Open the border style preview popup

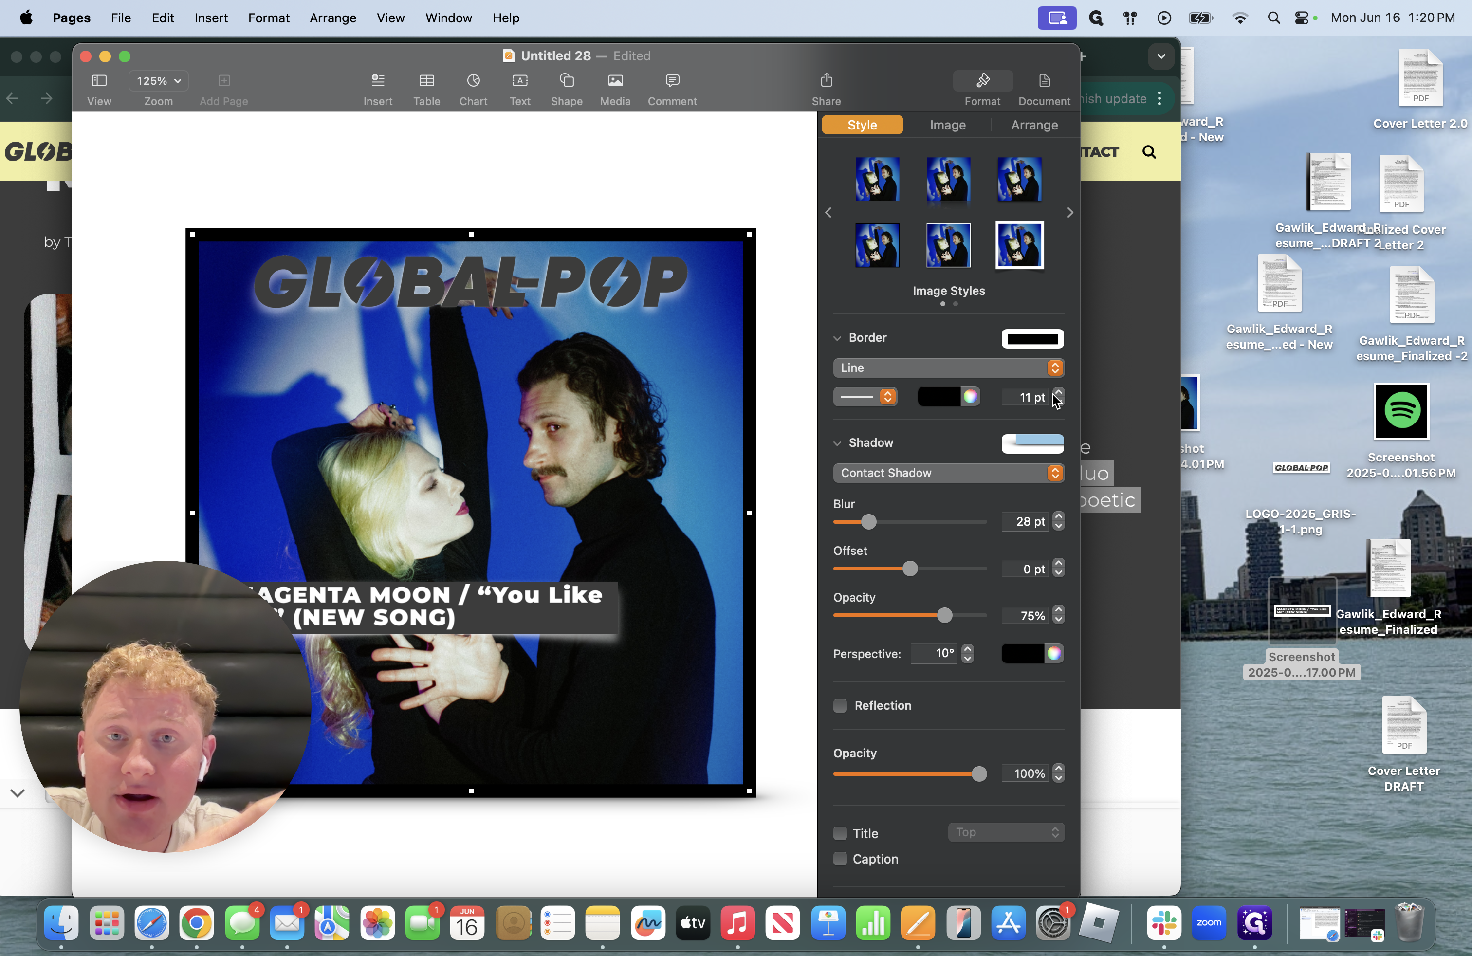tap(1032, 339)
